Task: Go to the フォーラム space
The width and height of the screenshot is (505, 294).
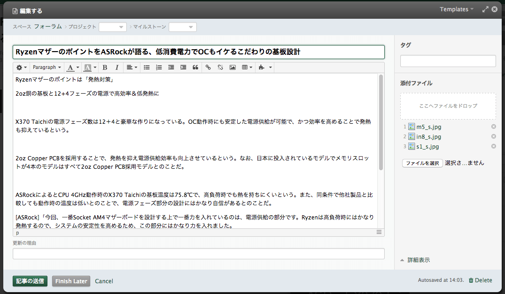Action: click(x=48, y=27)
